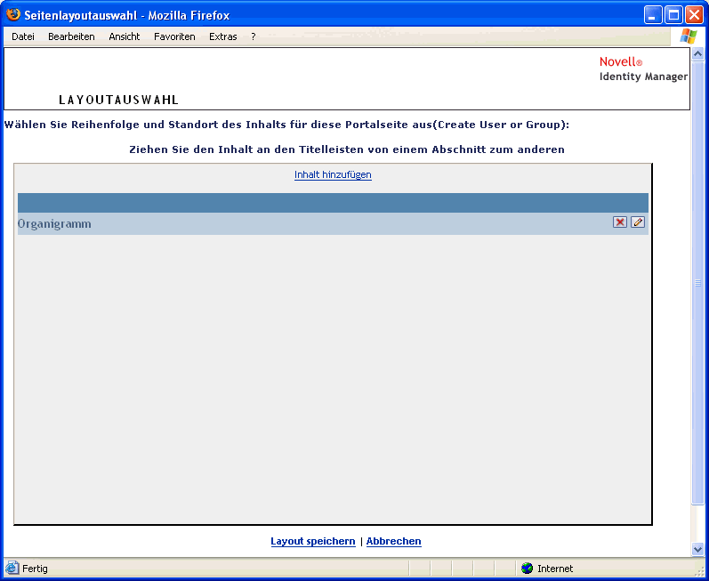The image size is (709, 581).
Task: Click the Novell logo text
Action: point(621,62)
